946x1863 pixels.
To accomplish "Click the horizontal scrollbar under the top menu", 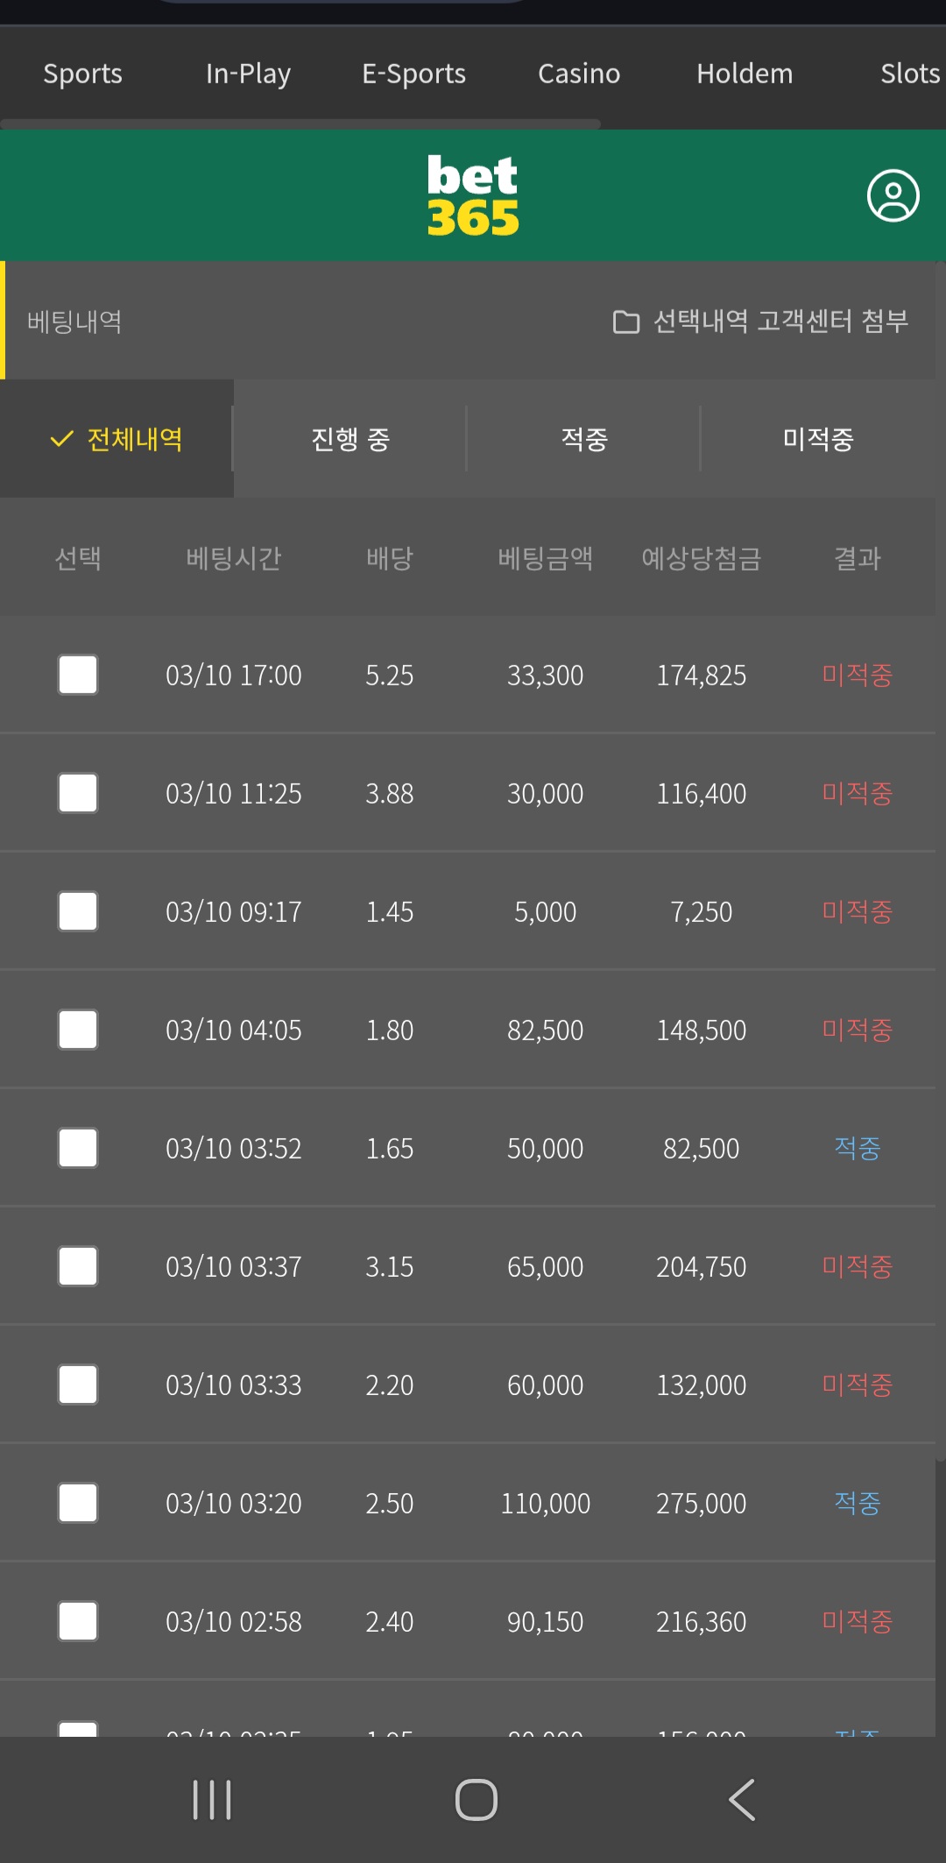I will coord(300,124).
